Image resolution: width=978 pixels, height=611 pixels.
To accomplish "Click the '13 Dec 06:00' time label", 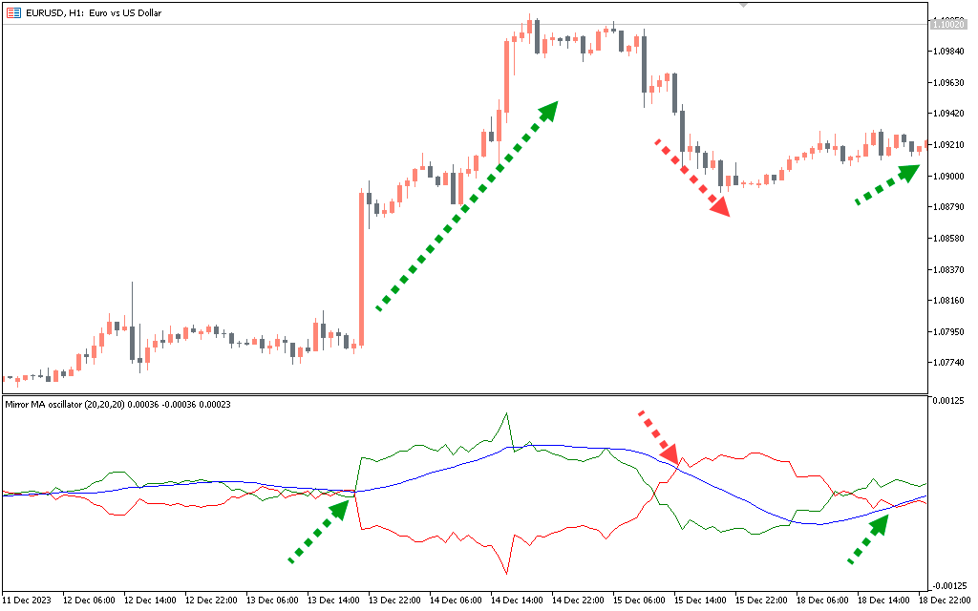I will click(x=272, y=600).
